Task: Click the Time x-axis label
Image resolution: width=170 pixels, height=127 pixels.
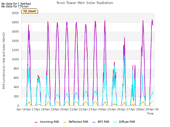Action: [x=150, y=114]
